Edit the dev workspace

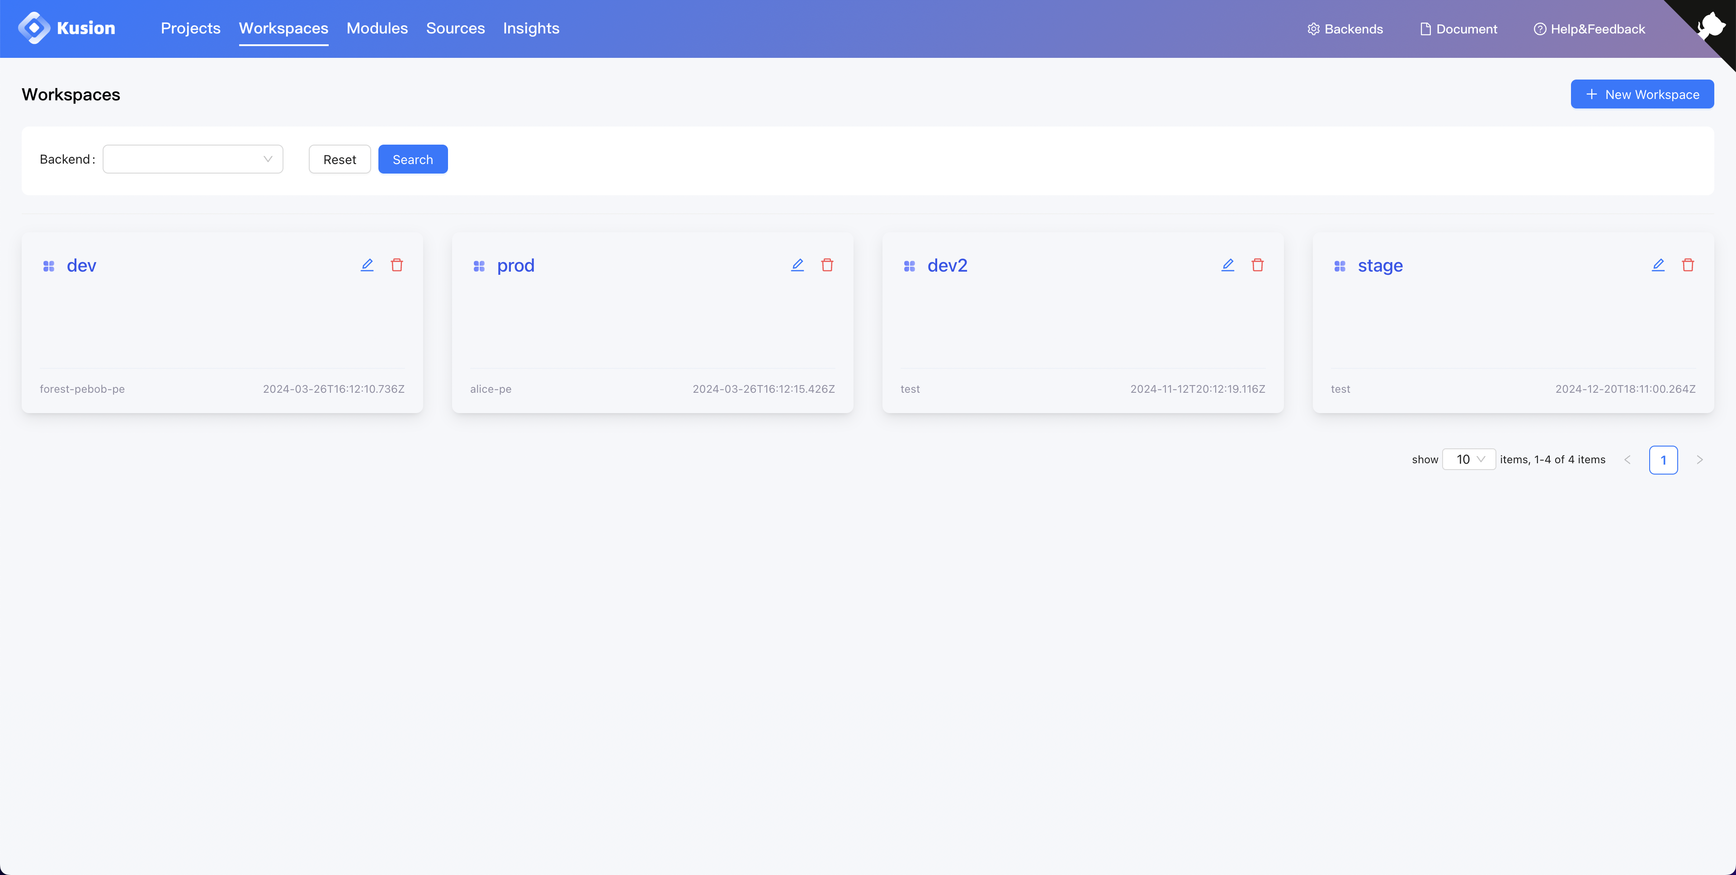[x=367, y=265]
